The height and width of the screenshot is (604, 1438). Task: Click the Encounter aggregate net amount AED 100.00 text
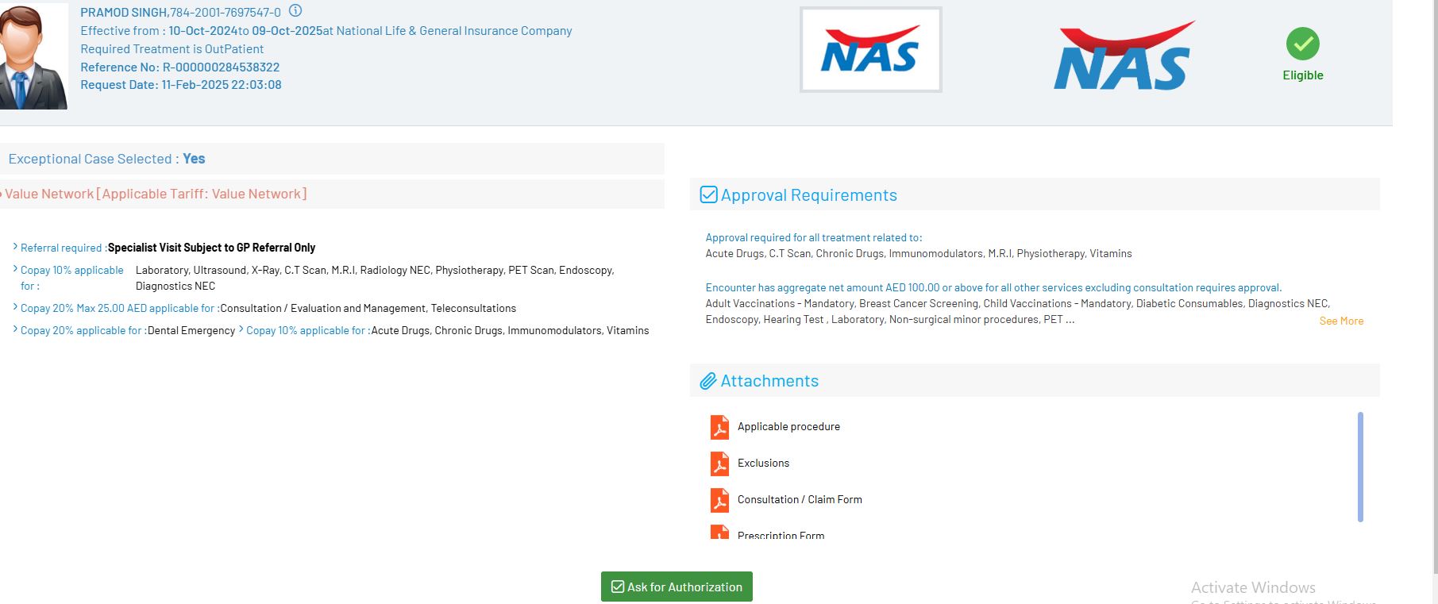[x=993, y=287]
